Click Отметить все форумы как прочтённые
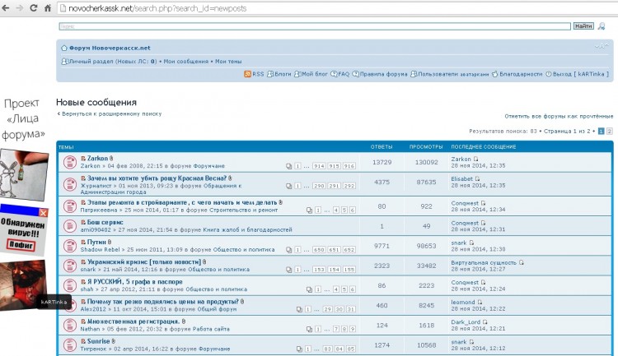Image resolution: width=618 pixels, height=356 pixels. (x=559, y=116)
